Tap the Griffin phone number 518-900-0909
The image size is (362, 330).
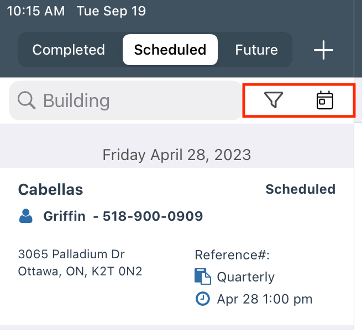coord(153,216)
